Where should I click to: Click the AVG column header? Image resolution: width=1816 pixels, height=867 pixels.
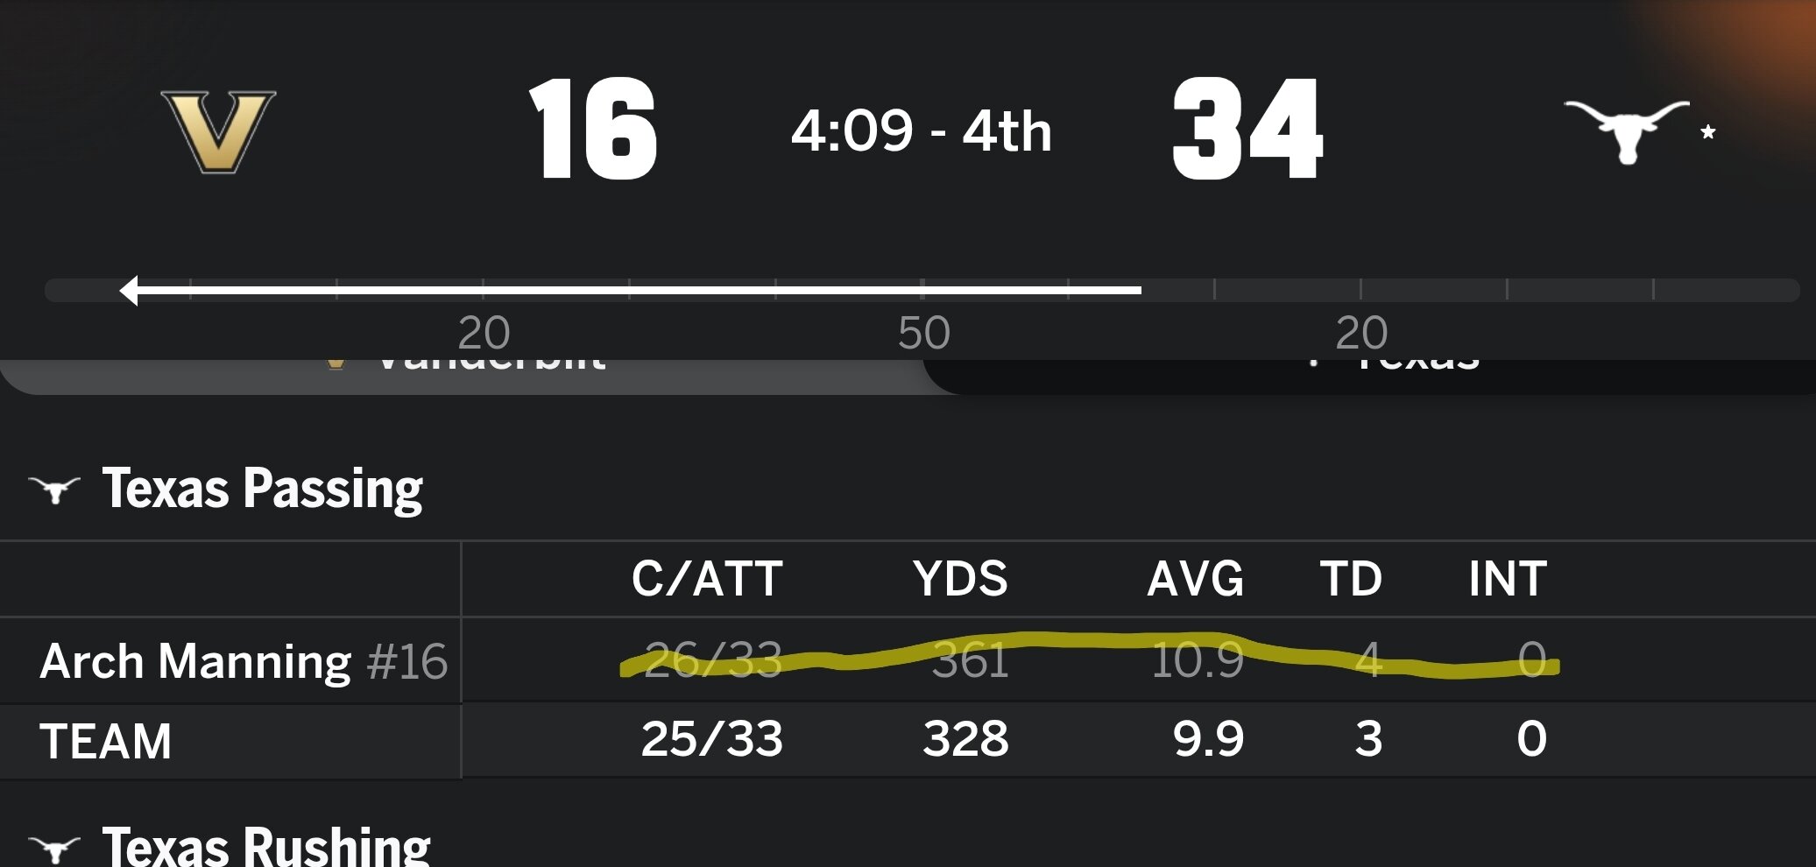pos(1195,579)
